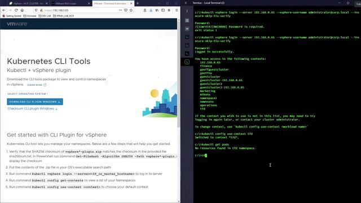Click 'Kubernetes CLI Tools' heading

point(49,61)
